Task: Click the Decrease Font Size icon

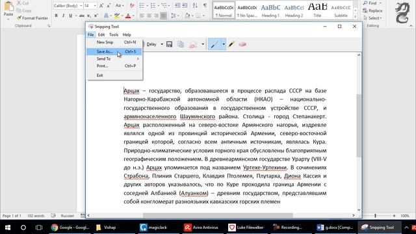Action: click(x=109, y=6)
